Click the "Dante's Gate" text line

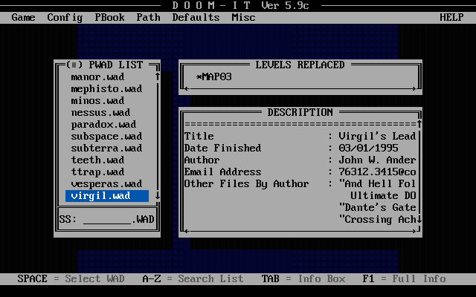[x=377, y=208]
